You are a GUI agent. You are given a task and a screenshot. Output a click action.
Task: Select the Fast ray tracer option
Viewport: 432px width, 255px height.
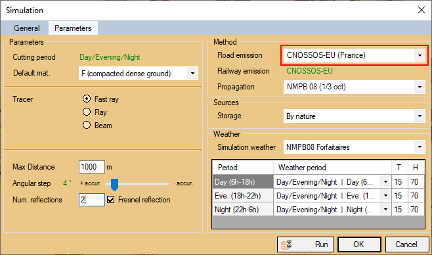[87, 99]
